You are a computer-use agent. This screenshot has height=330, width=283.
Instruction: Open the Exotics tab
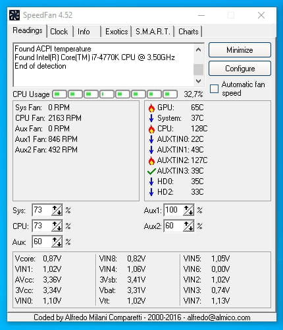[x=116, y=32]
